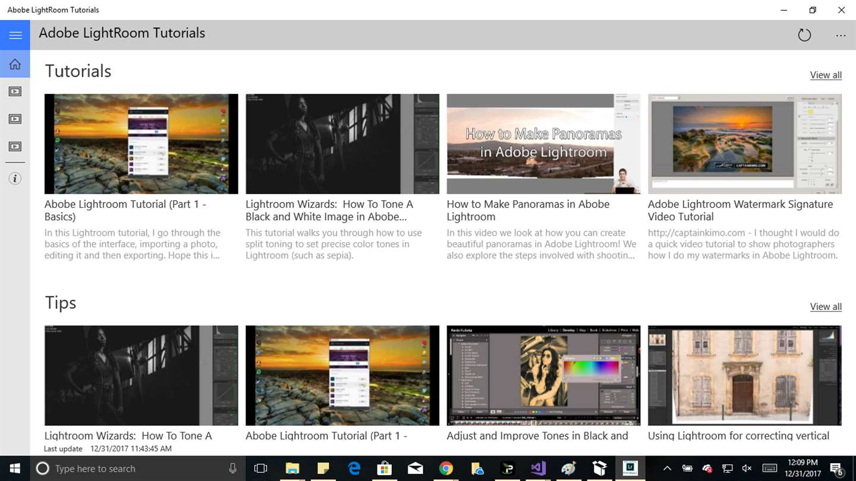
Task: Open network settings from the tray icon
Action: pos(728,469)
